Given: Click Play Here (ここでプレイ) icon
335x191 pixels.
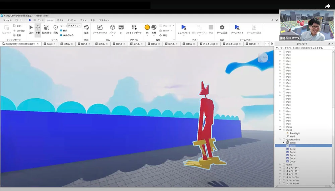Looking at the screenshot, I should pyautogui.click(x=184, y=27).
